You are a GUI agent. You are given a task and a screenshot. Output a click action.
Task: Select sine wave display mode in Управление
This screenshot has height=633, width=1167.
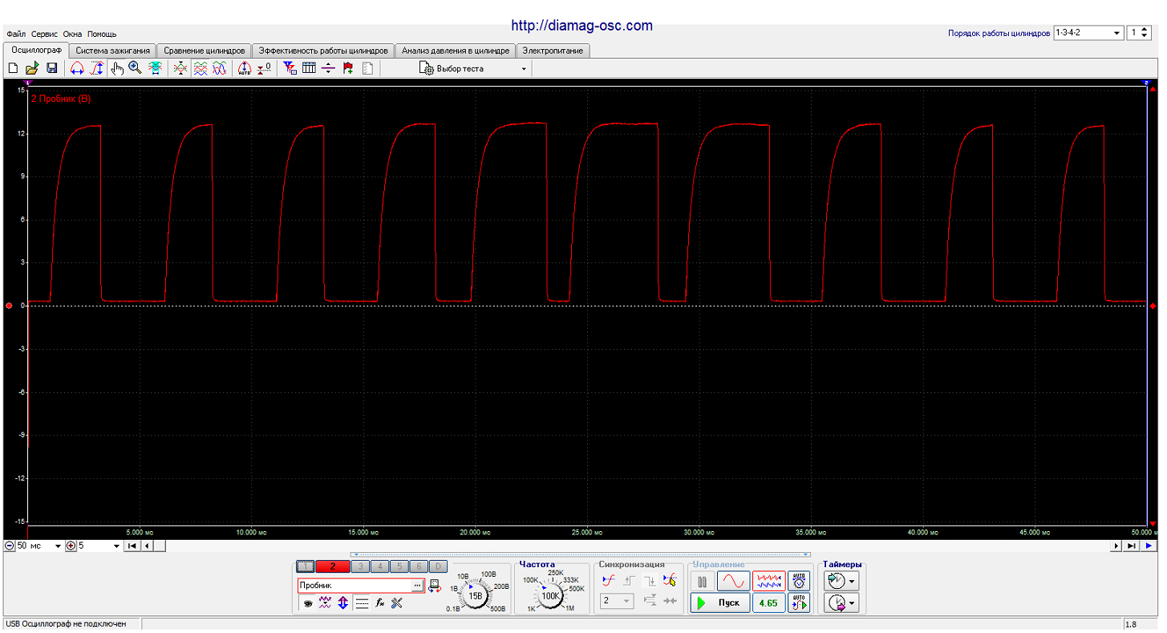734,582
